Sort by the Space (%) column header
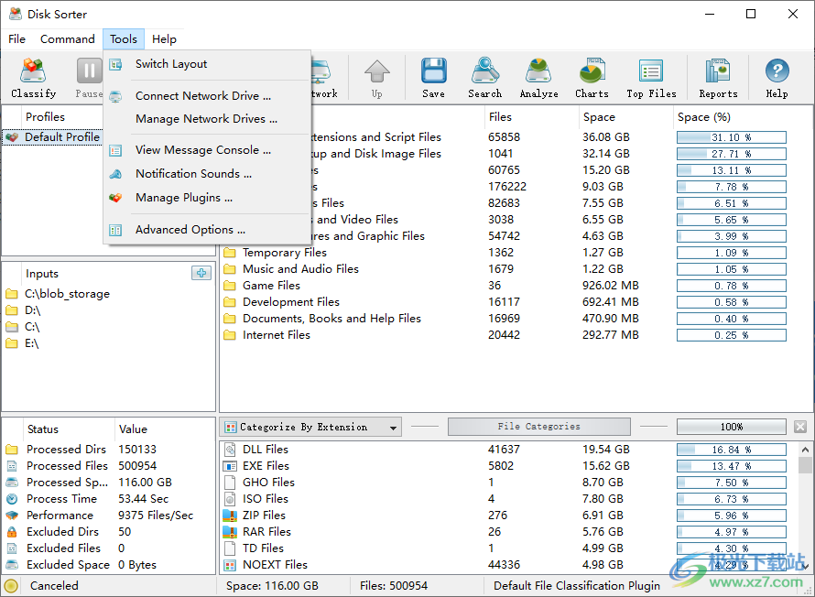The height and width of the screenshot is (597, 815). click(743, 117)
